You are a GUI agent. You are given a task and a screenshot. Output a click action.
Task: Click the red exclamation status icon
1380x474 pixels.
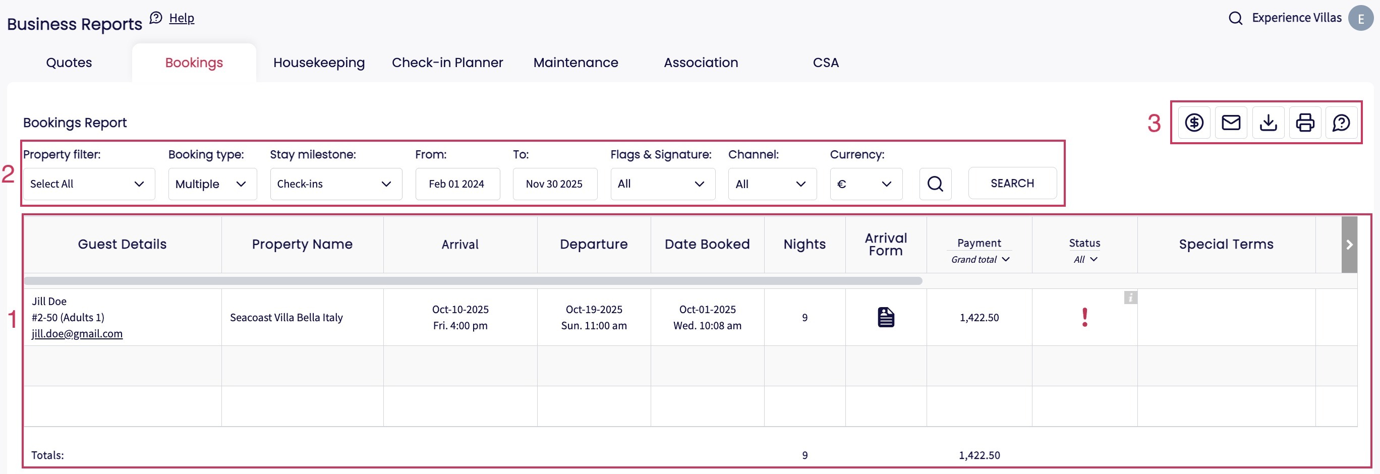point(1084,317)
